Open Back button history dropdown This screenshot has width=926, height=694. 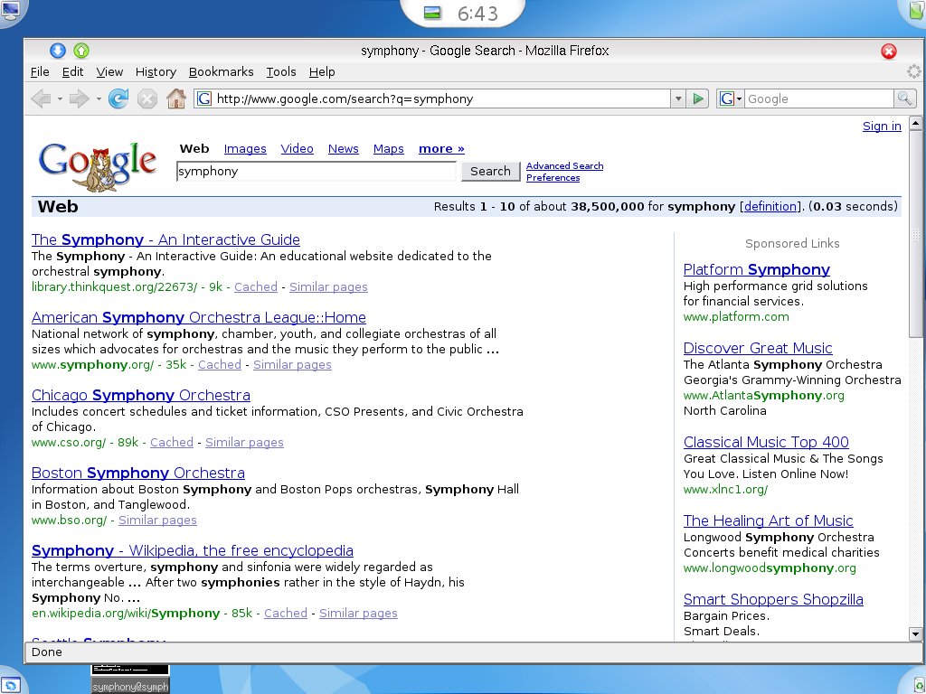tap(60, 99)
